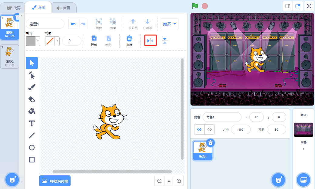315x189 pixels.
Task: Select the Brush tool
Action: point(32,87)
